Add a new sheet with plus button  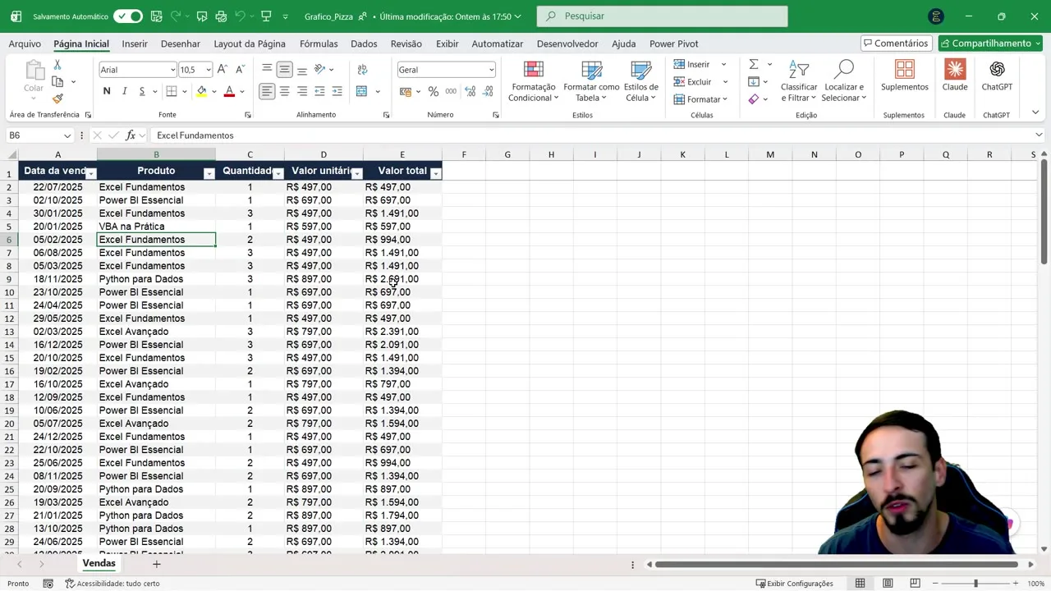(156, 564)
